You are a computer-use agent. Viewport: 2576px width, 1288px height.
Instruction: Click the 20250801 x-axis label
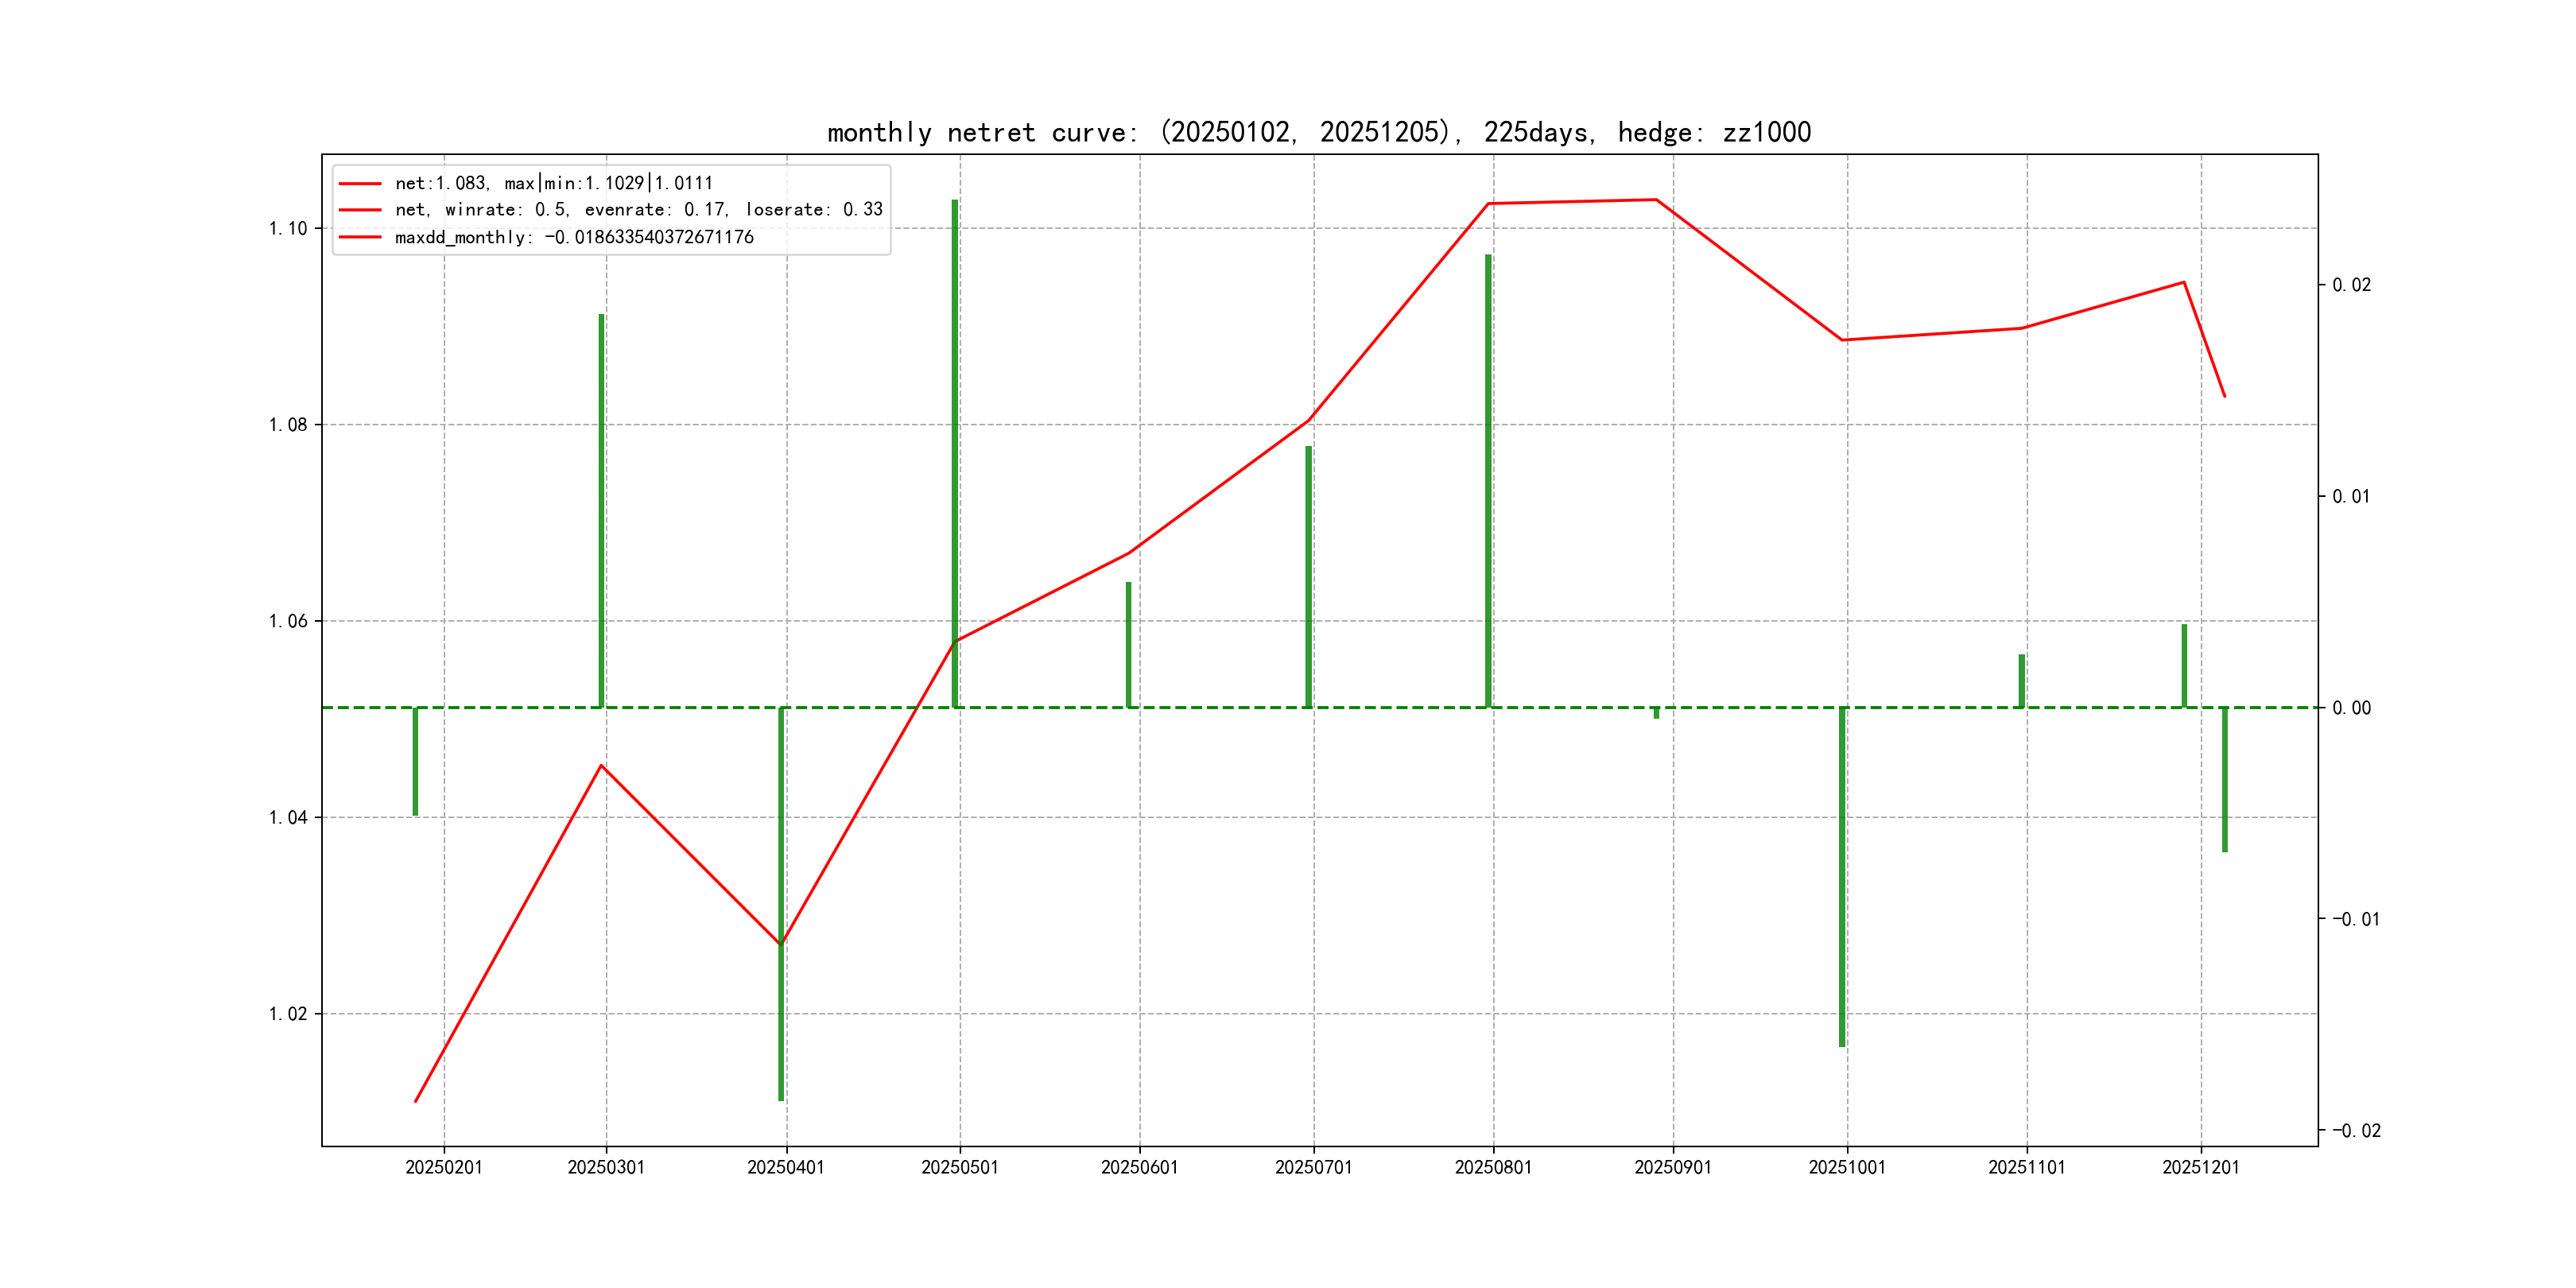coord(1493,1167)
